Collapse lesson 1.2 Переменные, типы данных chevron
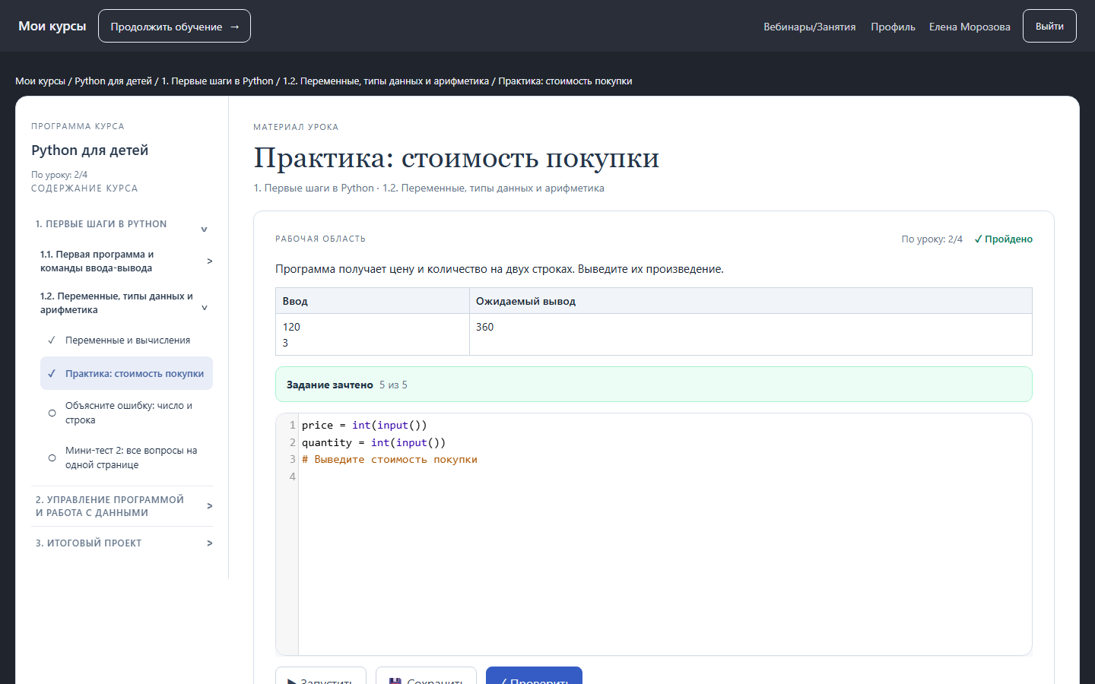 click(204, 308)
